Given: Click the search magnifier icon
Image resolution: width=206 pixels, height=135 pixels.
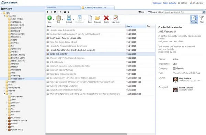Looking at the screenshot, I should coord(204,12).
